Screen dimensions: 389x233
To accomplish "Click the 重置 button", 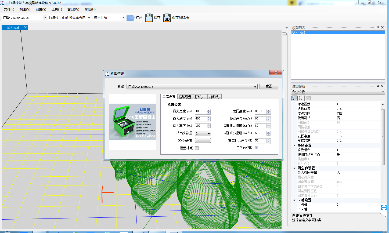I will click(269, 86).
